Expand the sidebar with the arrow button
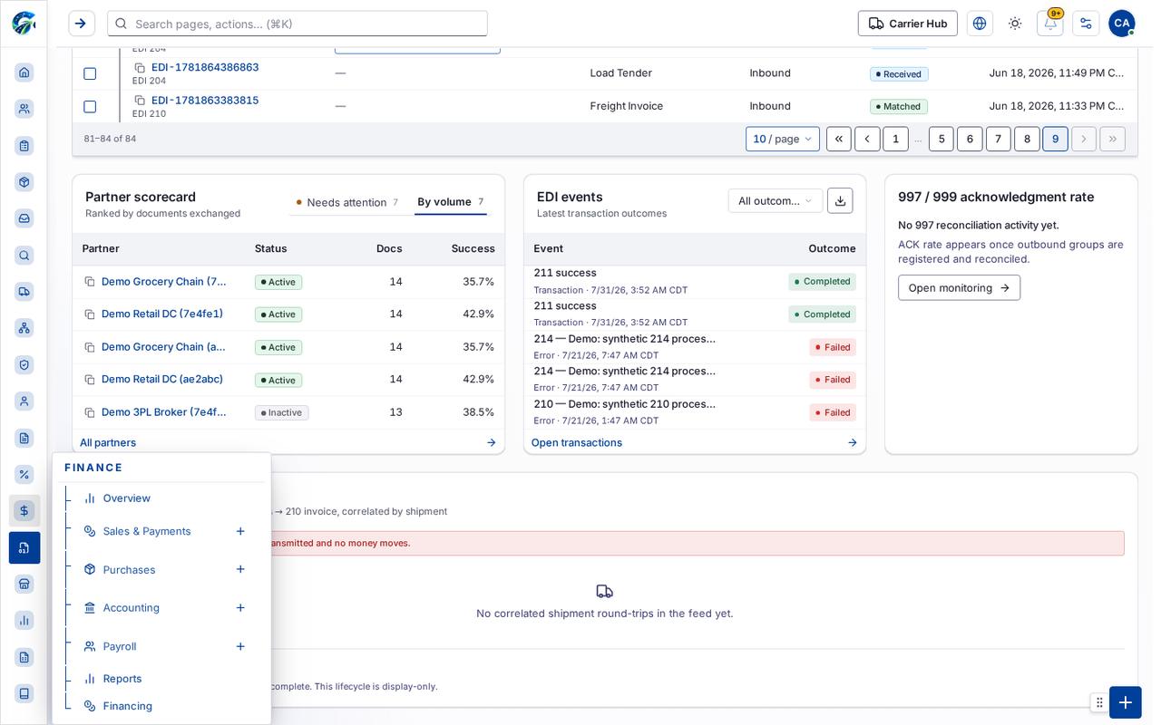 (82, 24)
